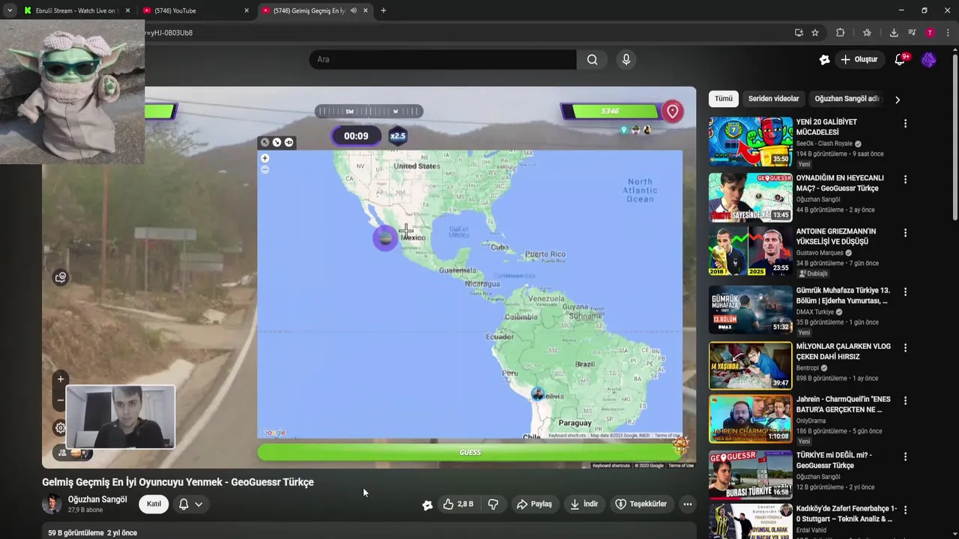Select the Tümü filter chip
The image size is (959, 539).
click(724, 99)
